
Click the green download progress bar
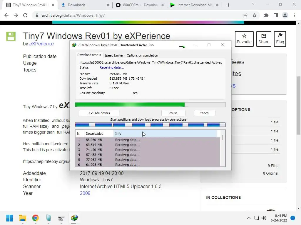coord(150,105)
